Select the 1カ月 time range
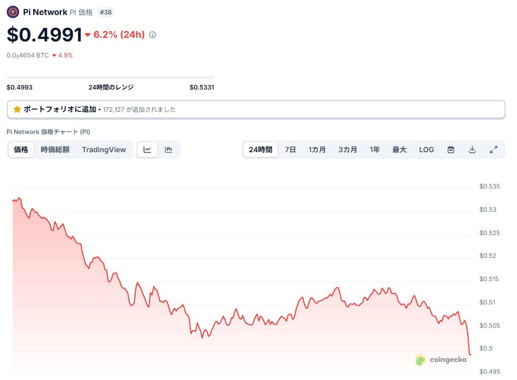 [317, 150]
